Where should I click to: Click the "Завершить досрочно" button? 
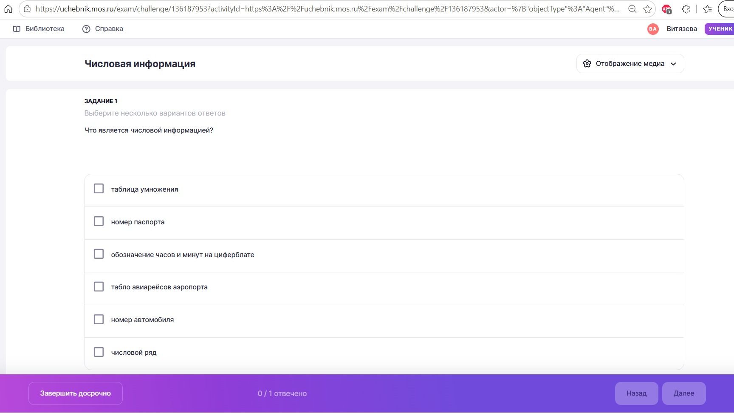coord(76,393)
